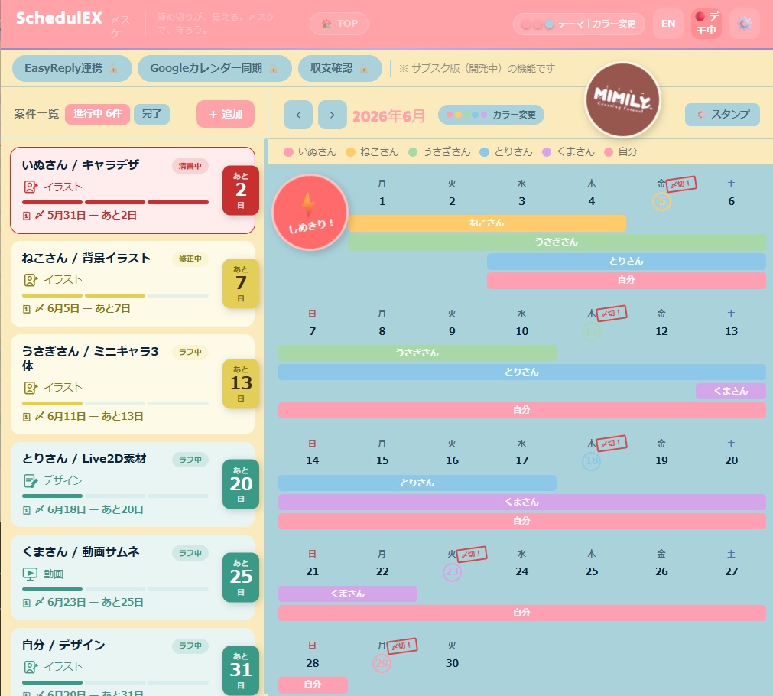Click progress bar on ねこさん card
Image resolution: width=773 pixels, height=696 pixels.
(115, 295)
